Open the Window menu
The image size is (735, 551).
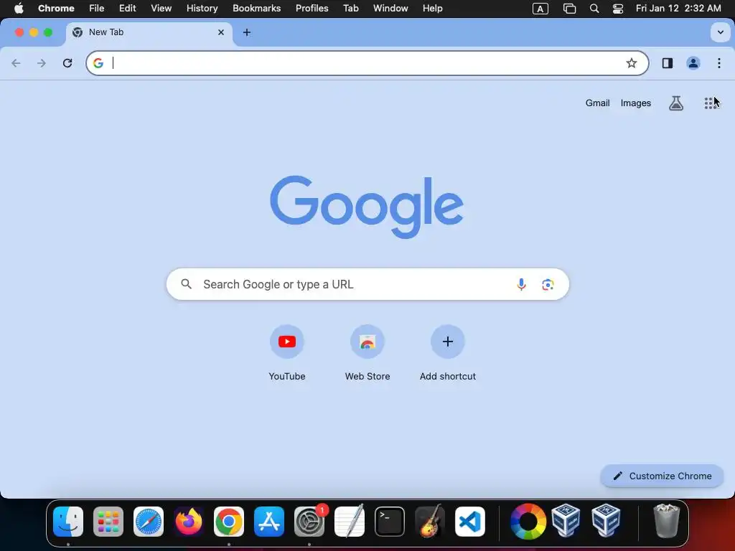[390, 9]
